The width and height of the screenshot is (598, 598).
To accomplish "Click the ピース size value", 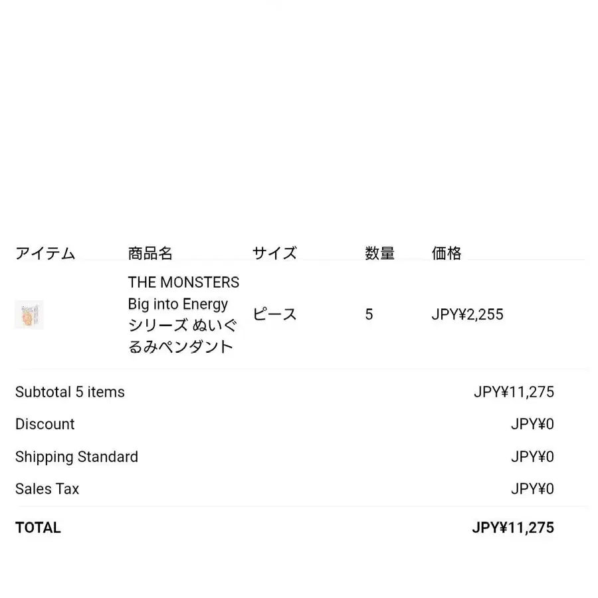I will (x=274, y=314).
